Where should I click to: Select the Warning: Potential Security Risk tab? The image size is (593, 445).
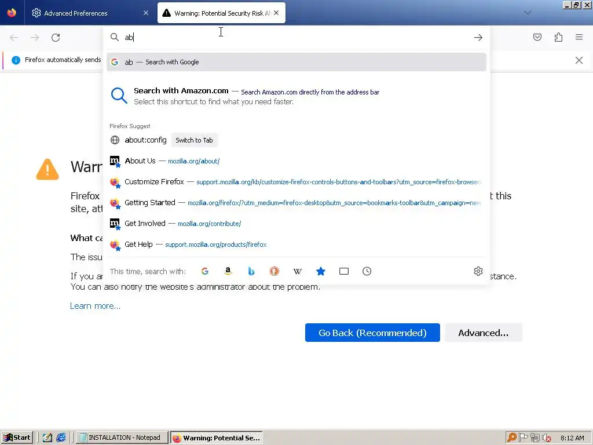click(x=221, y=13)
